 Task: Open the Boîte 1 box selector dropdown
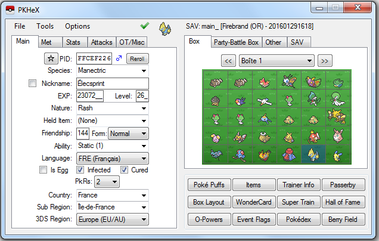(x=277, y=61)
